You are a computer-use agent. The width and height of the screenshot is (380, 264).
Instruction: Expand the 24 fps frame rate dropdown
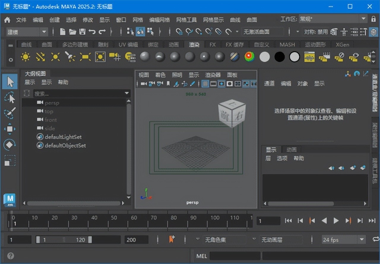(x=362, y=240)
